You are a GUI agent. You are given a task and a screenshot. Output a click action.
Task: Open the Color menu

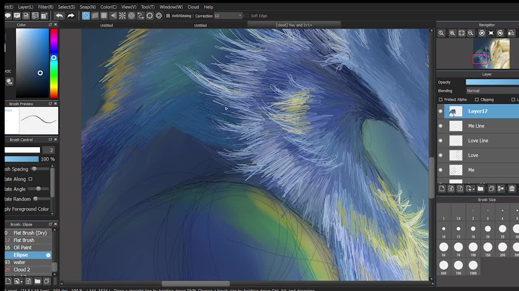tap(108, 7)
